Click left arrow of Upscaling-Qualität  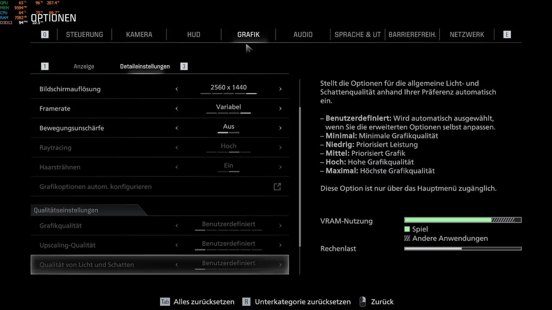177,245
